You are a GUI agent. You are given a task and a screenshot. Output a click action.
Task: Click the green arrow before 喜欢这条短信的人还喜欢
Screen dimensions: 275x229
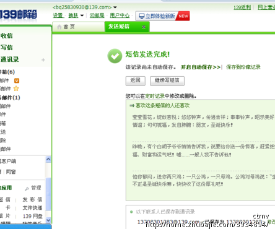132,106
